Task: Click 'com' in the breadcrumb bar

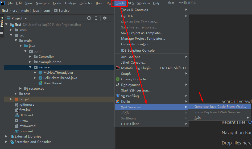Action: pyautogui.click(x=47, y=11)
